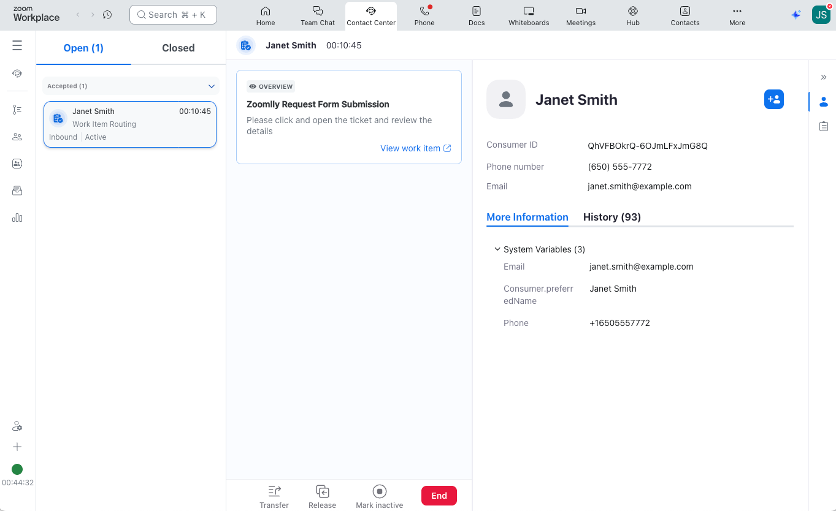The image size is (836, 511).
Task: Open the Meetings app
Action: (580, 15)
